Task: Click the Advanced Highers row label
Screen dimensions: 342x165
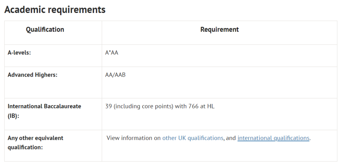Action: [x=33, y=75]
